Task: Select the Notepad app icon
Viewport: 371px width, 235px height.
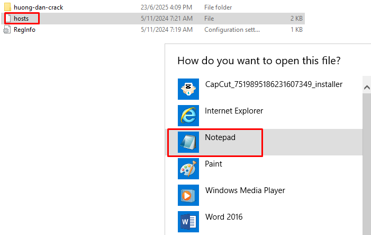Action: pos(188,142)
